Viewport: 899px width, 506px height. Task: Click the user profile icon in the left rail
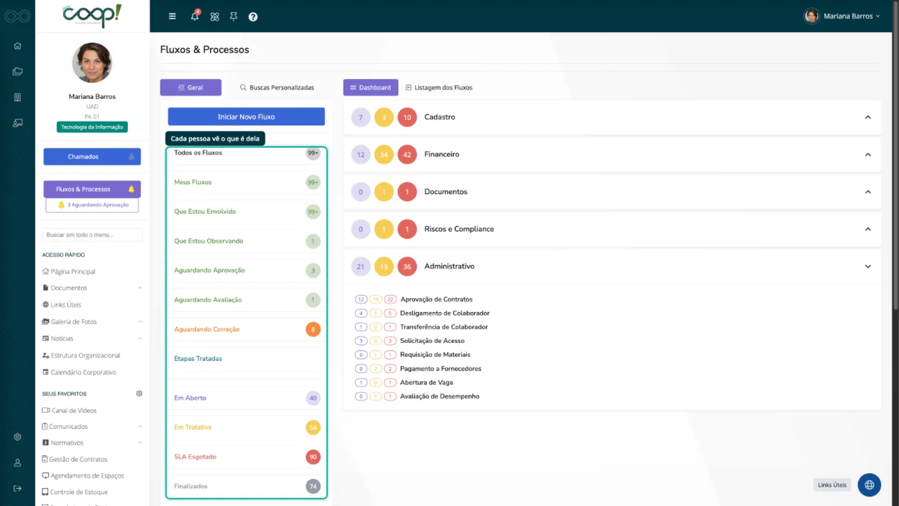tap(17, 462)
